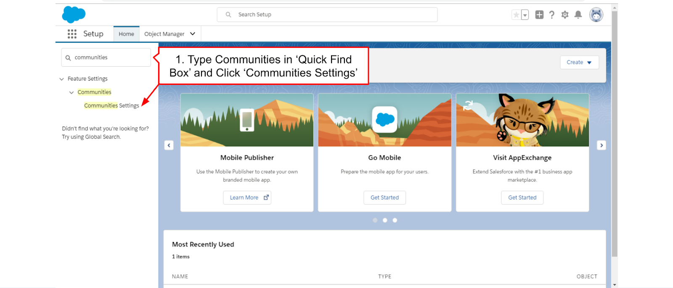The width and height of the screenshot is (673, 288).
Task: Click the Mobile Publisher card image
Action: point(247,120)
